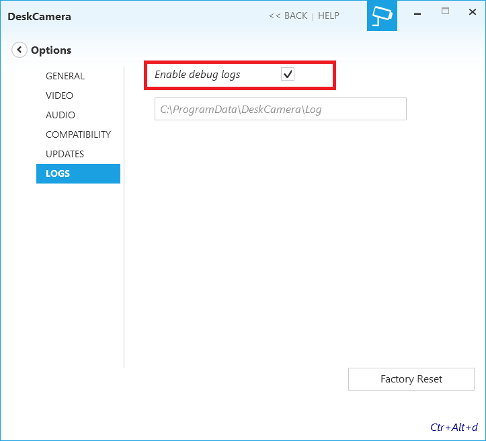Open the GENERAL options section

(65, 76)
